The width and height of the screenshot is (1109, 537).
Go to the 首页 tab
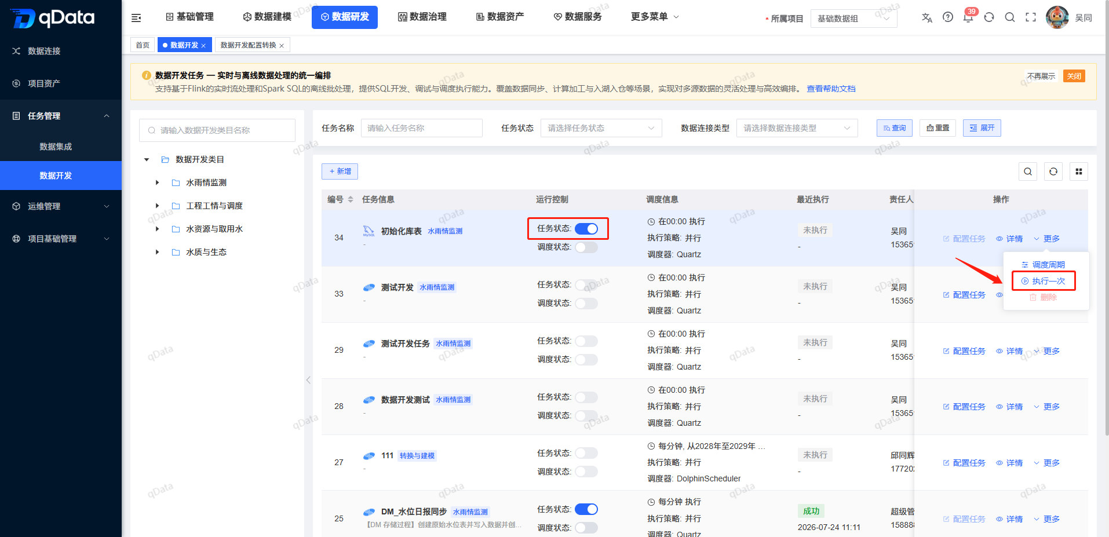click(143, 45)
